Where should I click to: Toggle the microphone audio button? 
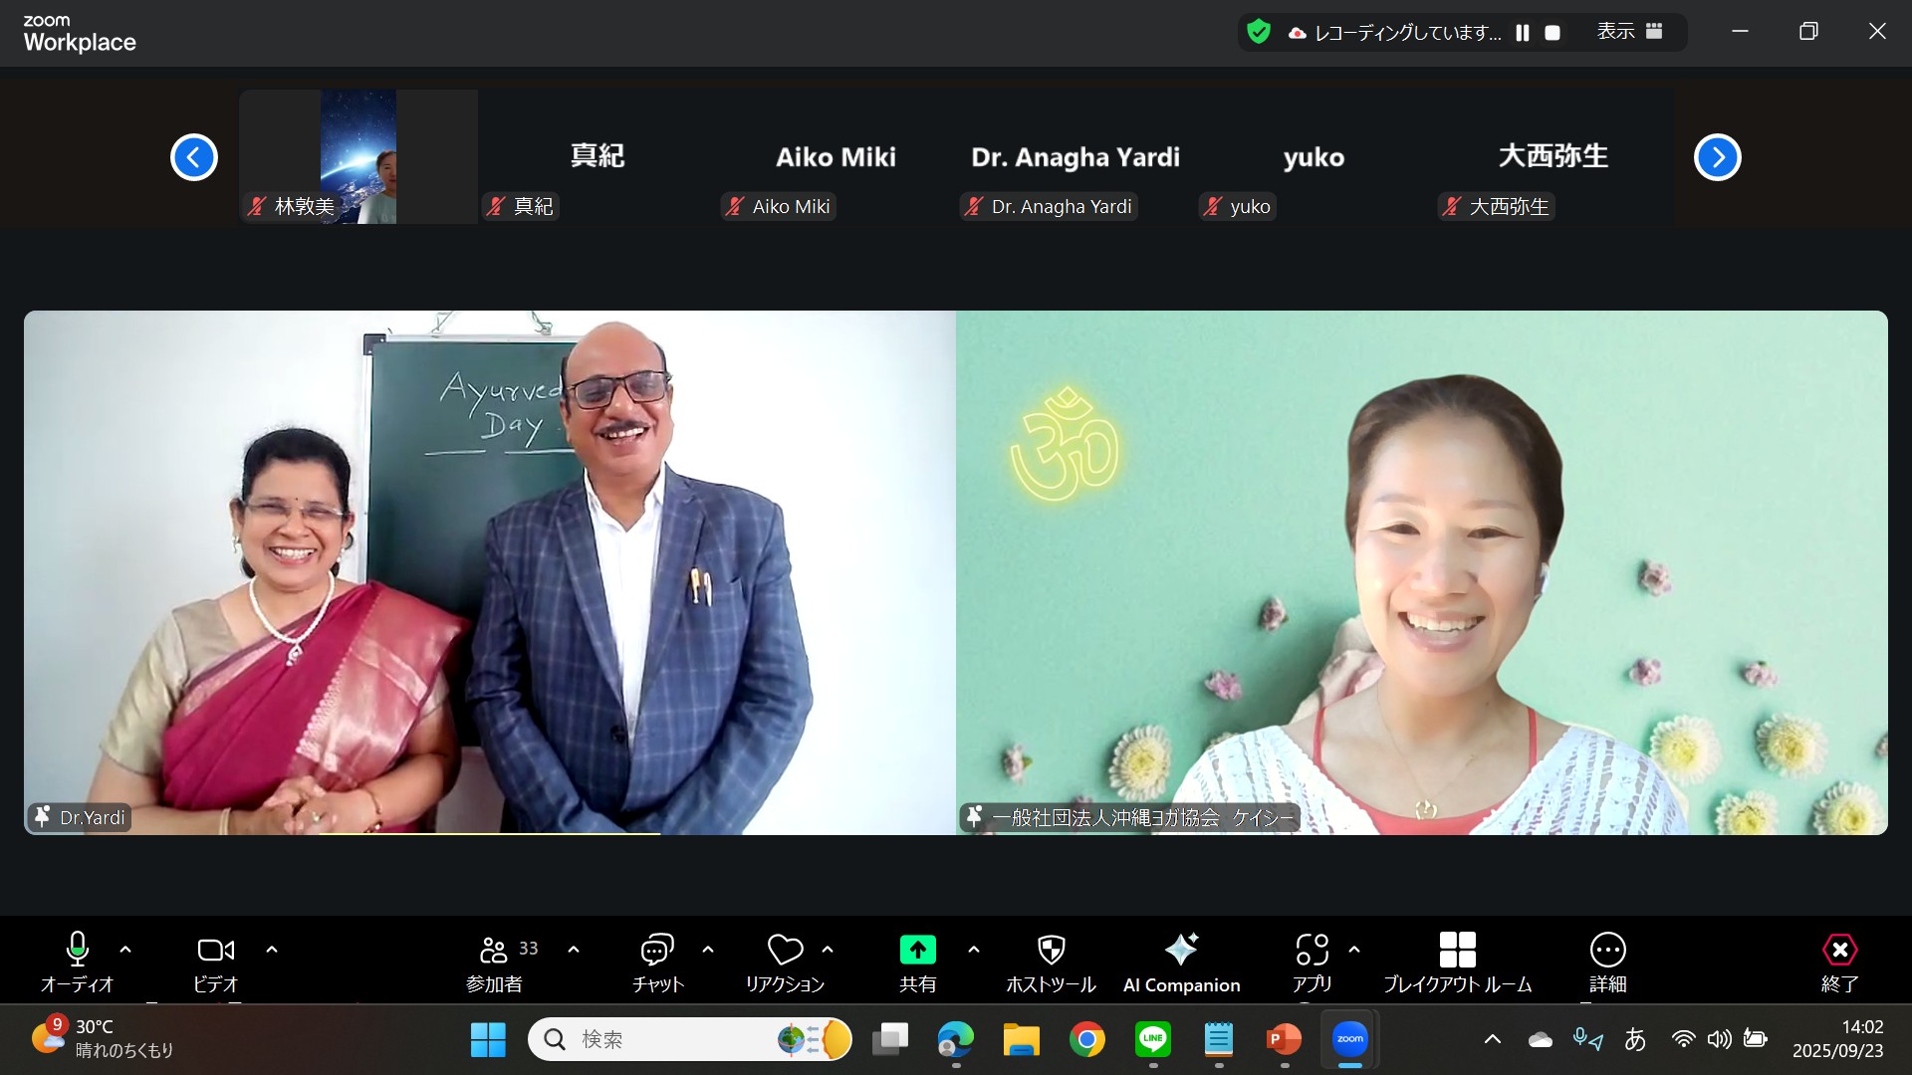pos(78,951)
